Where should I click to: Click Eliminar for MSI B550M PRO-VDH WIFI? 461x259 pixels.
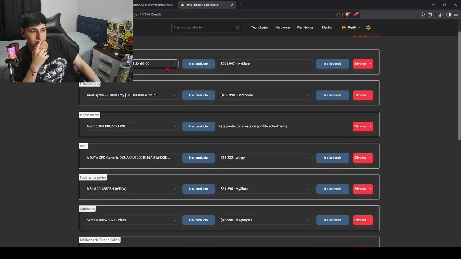[x=360, y=126]
